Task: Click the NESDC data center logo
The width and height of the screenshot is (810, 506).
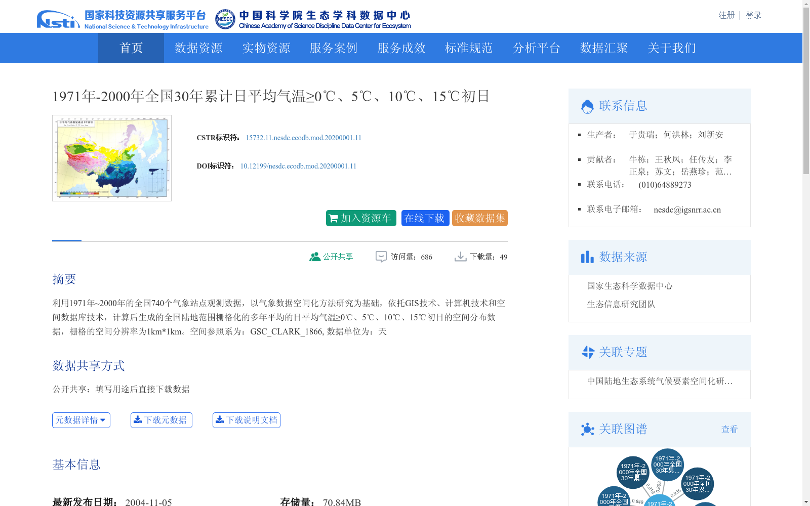Action: tap(313, 19)
